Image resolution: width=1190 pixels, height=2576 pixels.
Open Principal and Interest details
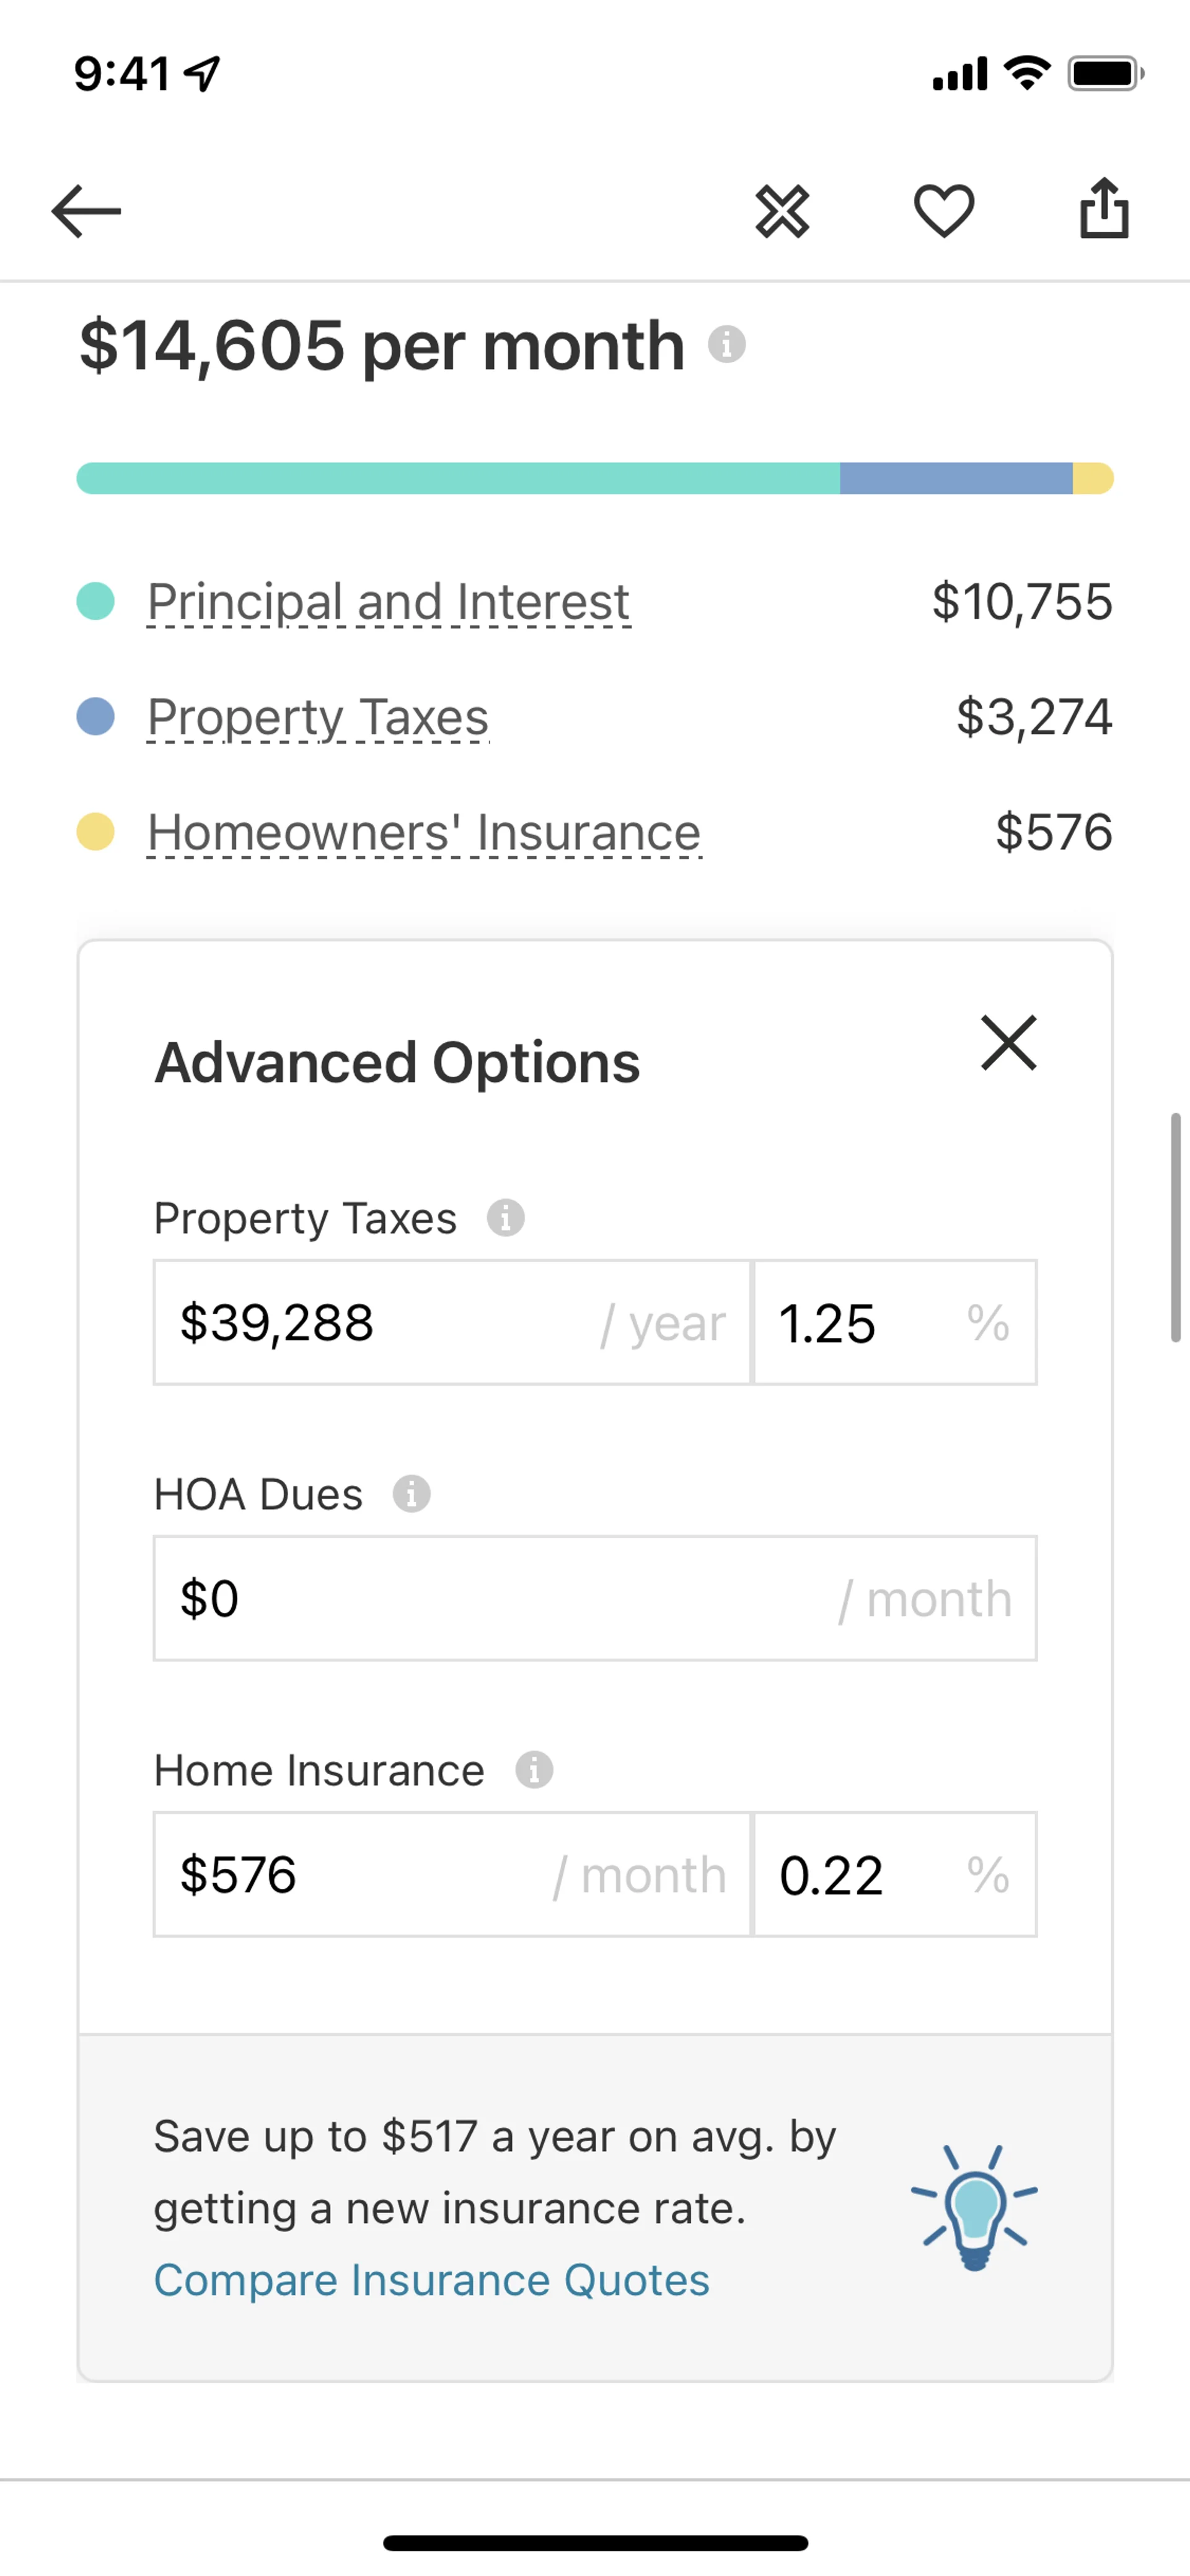(388, 602)
